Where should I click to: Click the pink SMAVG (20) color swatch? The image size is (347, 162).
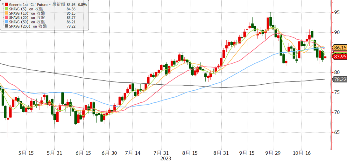[6, 17]
